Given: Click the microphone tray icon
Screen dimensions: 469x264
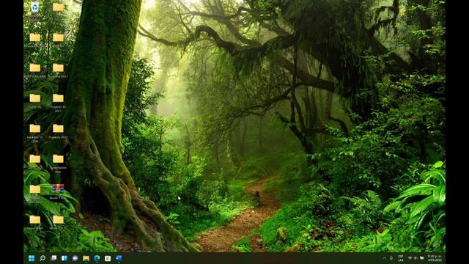Looking at the screenshot, I should click(x=391, y=258).
